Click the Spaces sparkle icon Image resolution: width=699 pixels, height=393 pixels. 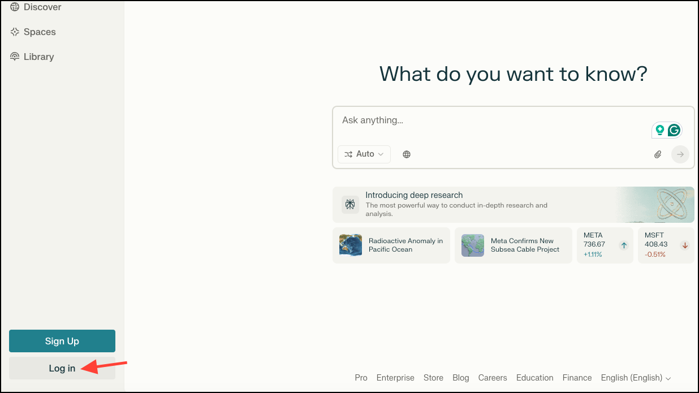(x=15, y=32)
